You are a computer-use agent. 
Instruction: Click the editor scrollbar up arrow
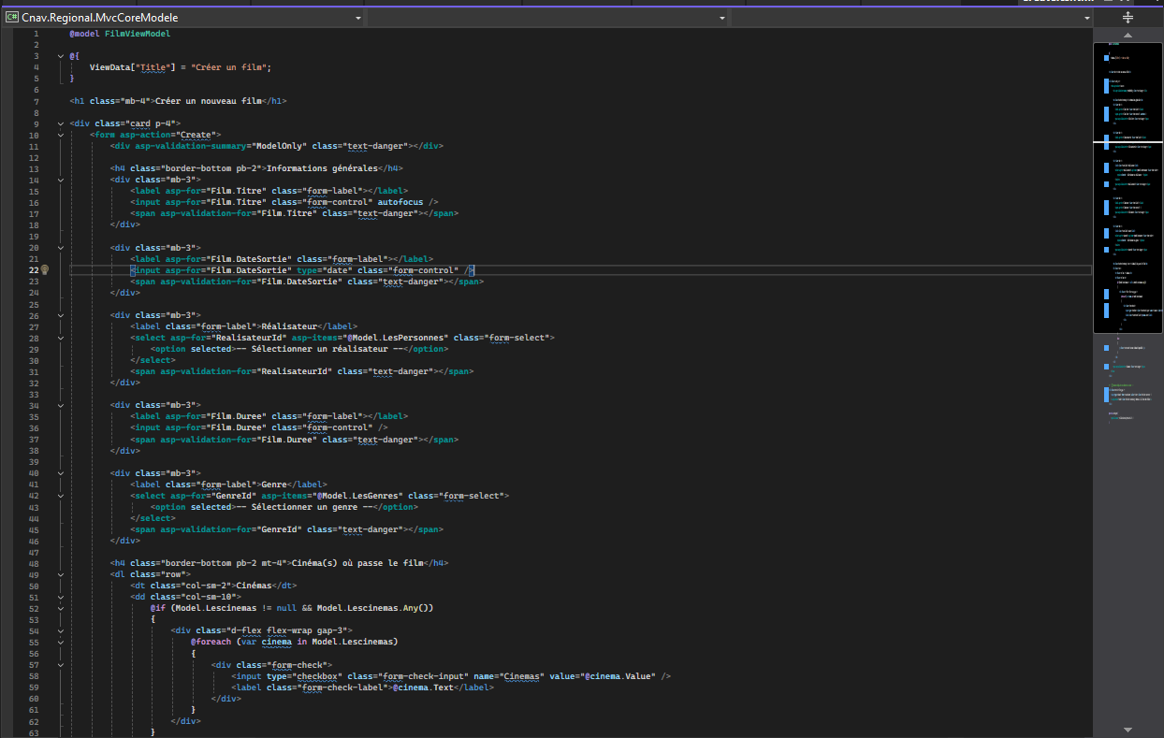click(1127, 35)
